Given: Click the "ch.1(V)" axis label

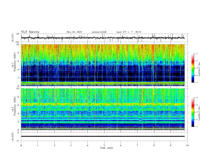Looking at the screenshot, I should coord(13,38).
